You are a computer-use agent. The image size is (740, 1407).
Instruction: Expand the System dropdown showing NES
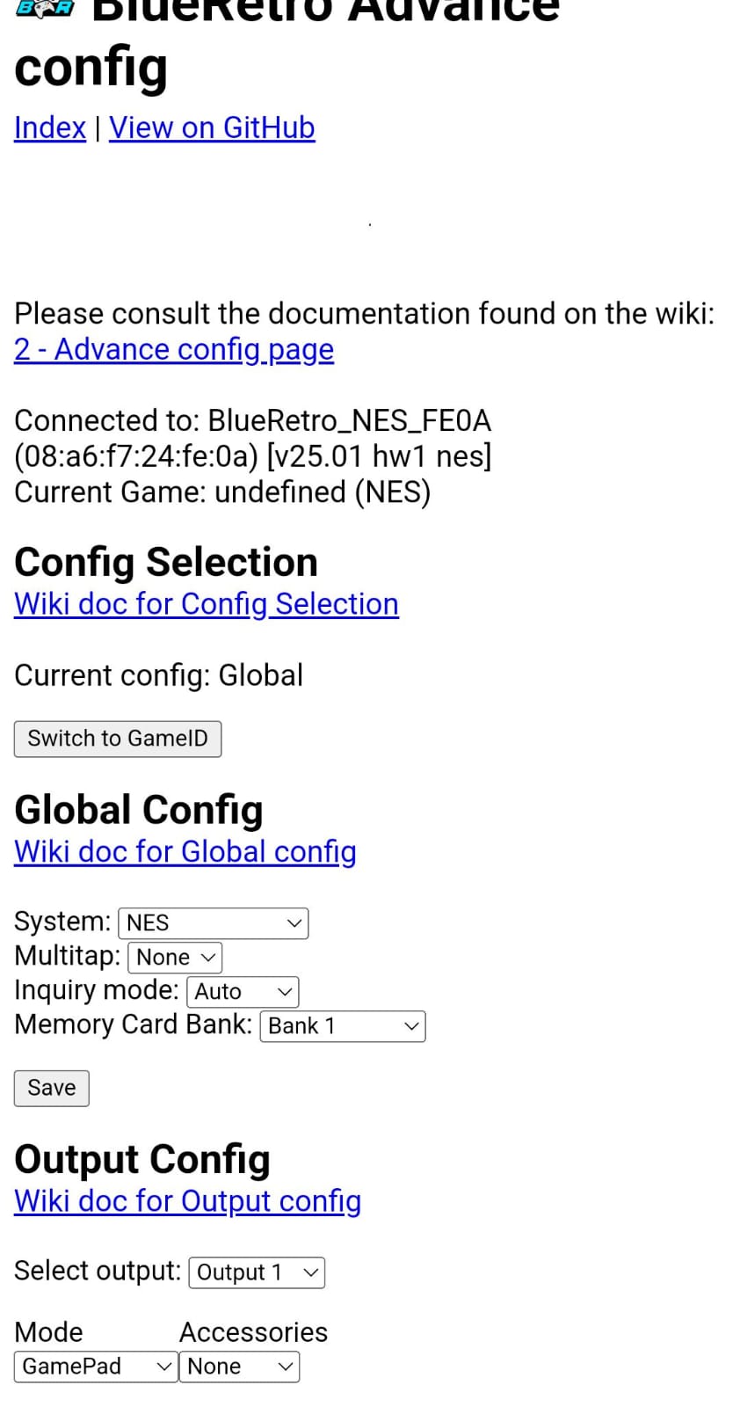point(214,923)
